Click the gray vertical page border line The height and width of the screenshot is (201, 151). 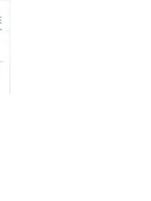(10, 47)
